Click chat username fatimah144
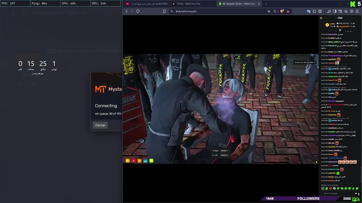The height and width of the screenshot is (203, 362). 333,162
